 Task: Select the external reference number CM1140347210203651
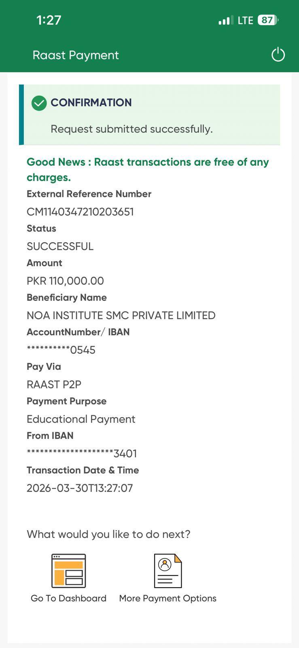click(80, 212)
